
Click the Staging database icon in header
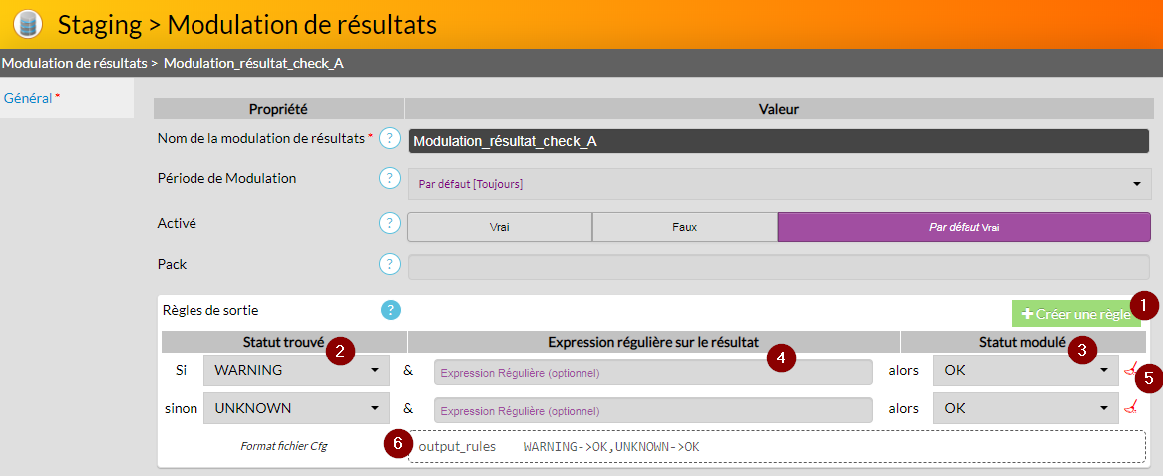coord(27,24)
